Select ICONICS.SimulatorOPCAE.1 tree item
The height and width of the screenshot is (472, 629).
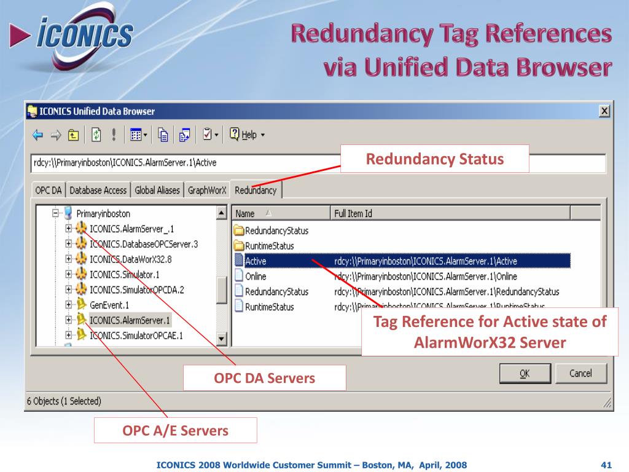click(136, 336)
